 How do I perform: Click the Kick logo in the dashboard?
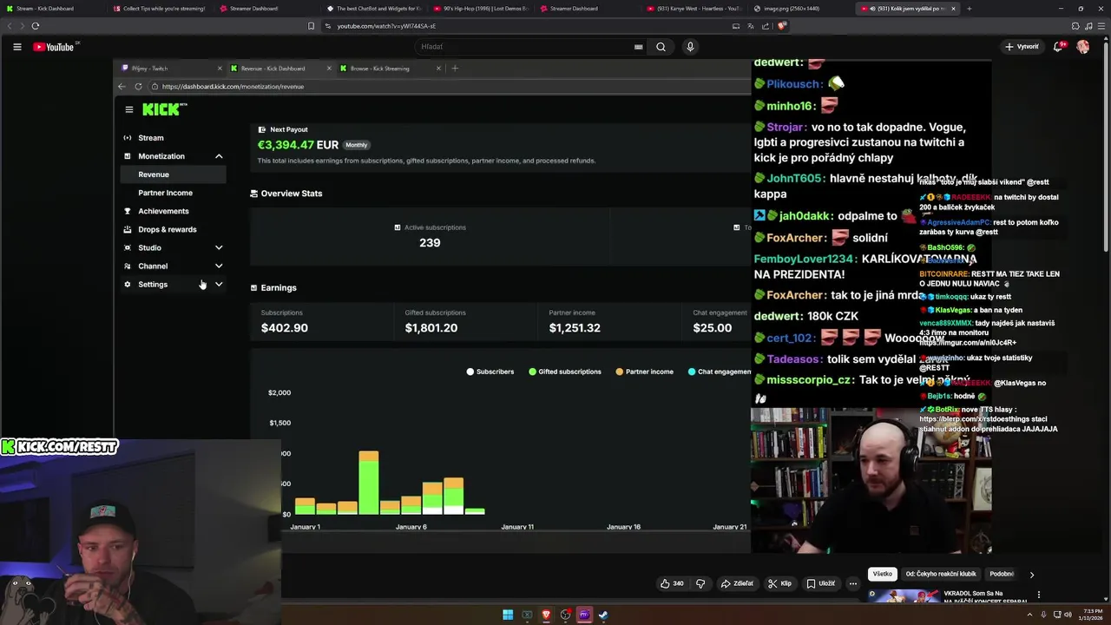[164, 109]
